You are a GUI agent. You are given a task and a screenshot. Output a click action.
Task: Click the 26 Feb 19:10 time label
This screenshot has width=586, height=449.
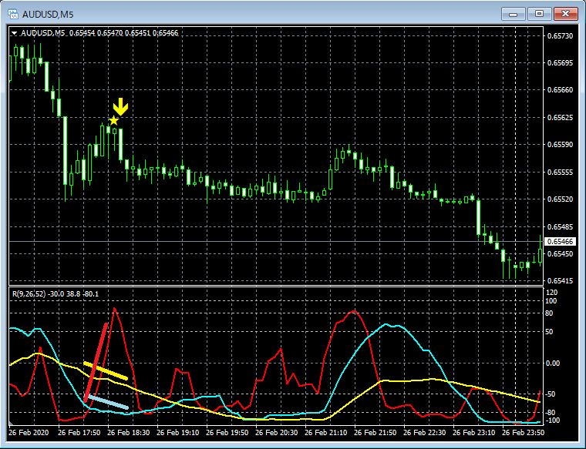tap(177, 433)
